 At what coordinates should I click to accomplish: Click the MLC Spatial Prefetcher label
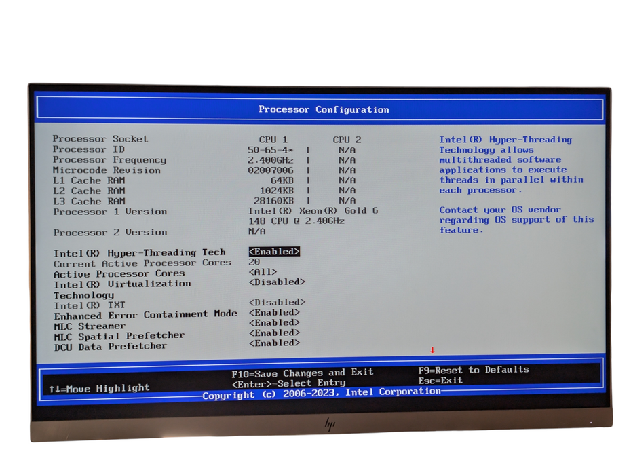tap(119, 336)
